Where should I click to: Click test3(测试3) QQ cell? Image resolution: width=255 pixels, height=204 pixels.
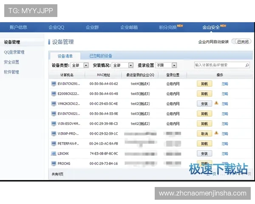click(140, 113)
